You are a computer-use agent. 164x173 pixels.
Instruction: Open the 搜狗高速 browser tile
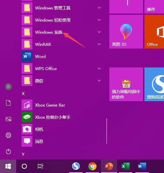pyautogui.click(x=154, y=84)
